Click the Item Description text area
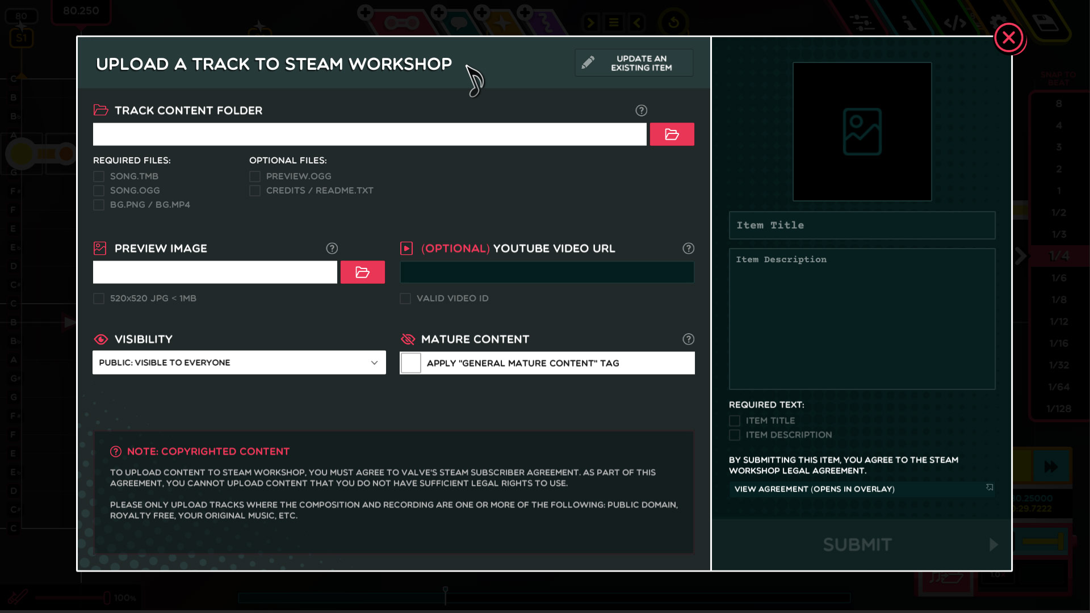Viewport: 1090px width, 613px height. coord(862,319)
